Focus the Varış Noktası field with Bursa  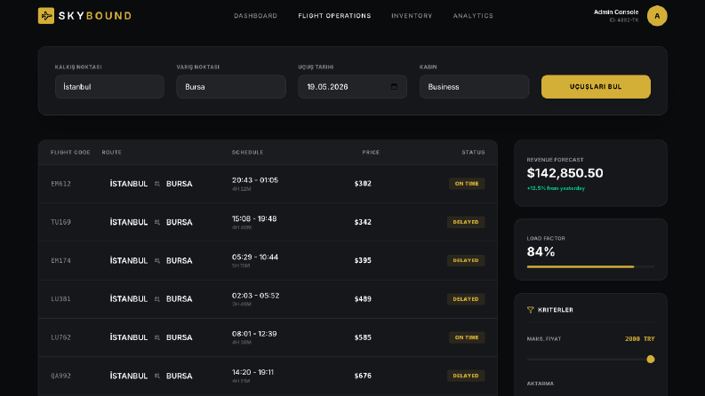click(231, 87)
